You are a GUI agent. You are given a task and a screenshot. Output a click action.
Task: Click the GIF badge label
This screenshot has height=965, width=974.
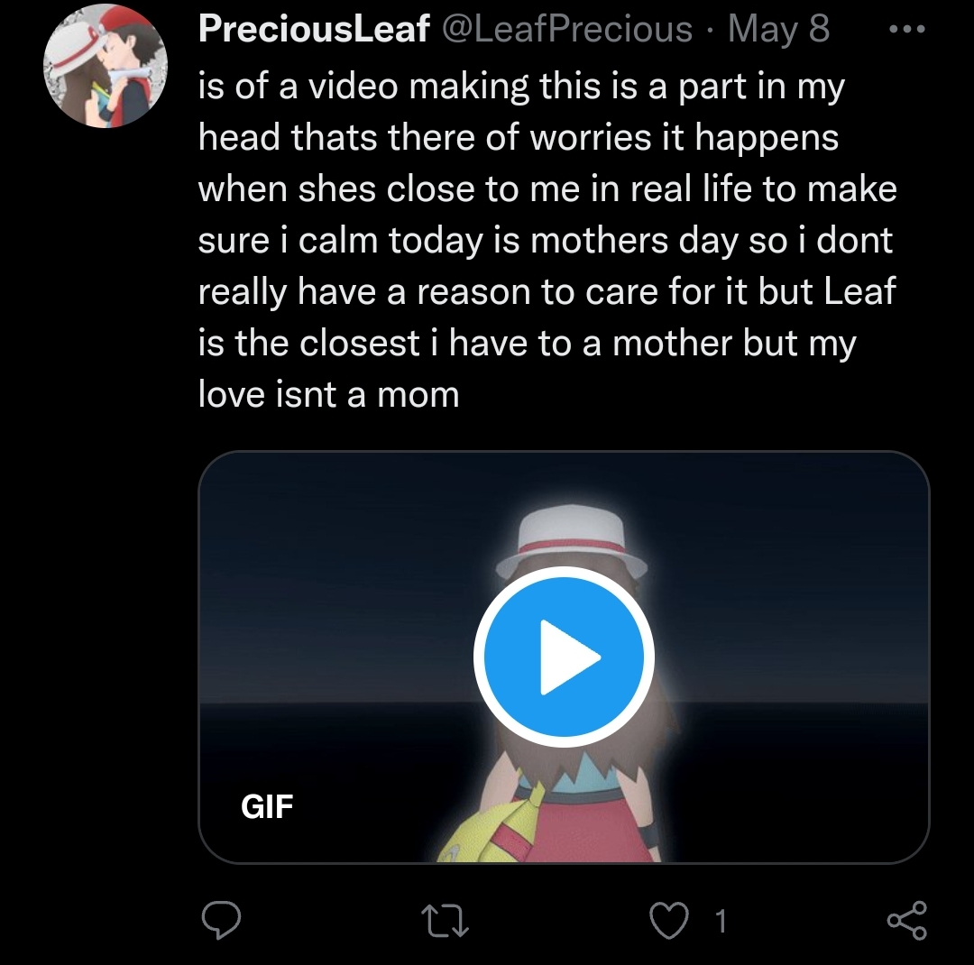tap(267, 805)
